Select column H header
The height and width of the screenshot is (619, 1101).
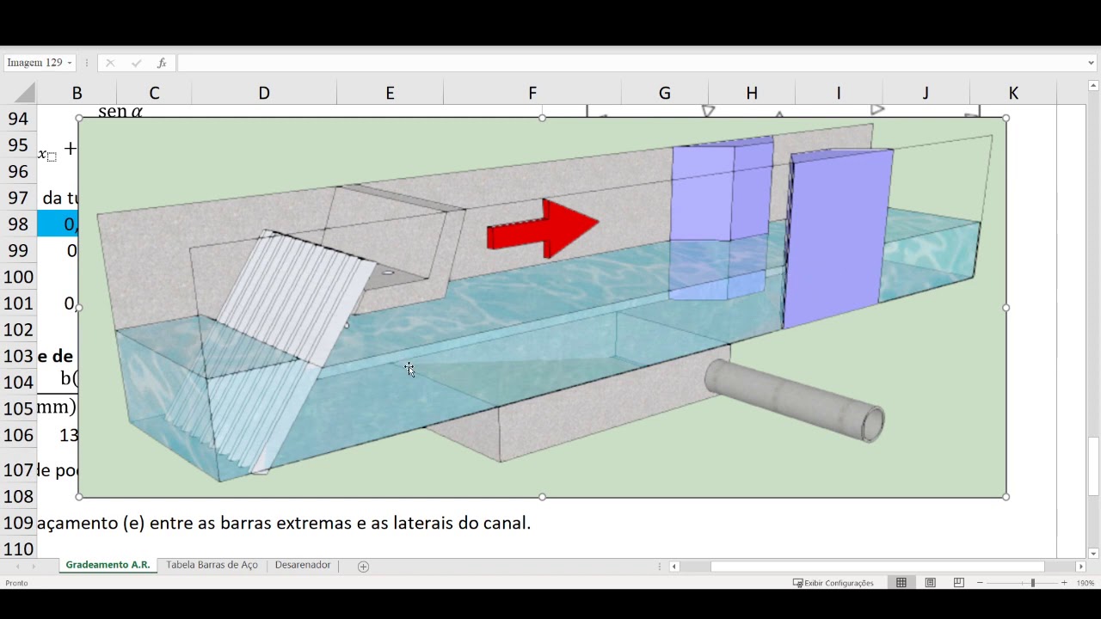pos(752,93)
